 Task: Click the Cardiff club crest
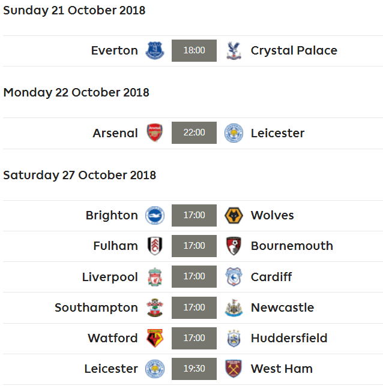[x=234, y=277]
